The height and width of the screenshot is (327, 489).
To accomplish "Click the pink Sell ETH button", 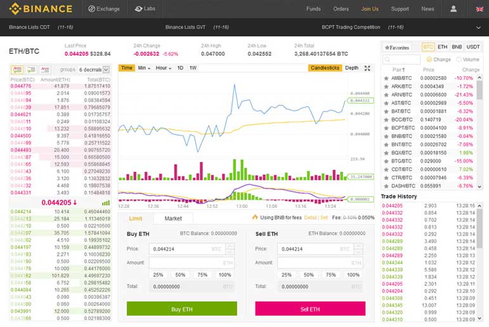I will pyautogui.click(x=310, y=309).
